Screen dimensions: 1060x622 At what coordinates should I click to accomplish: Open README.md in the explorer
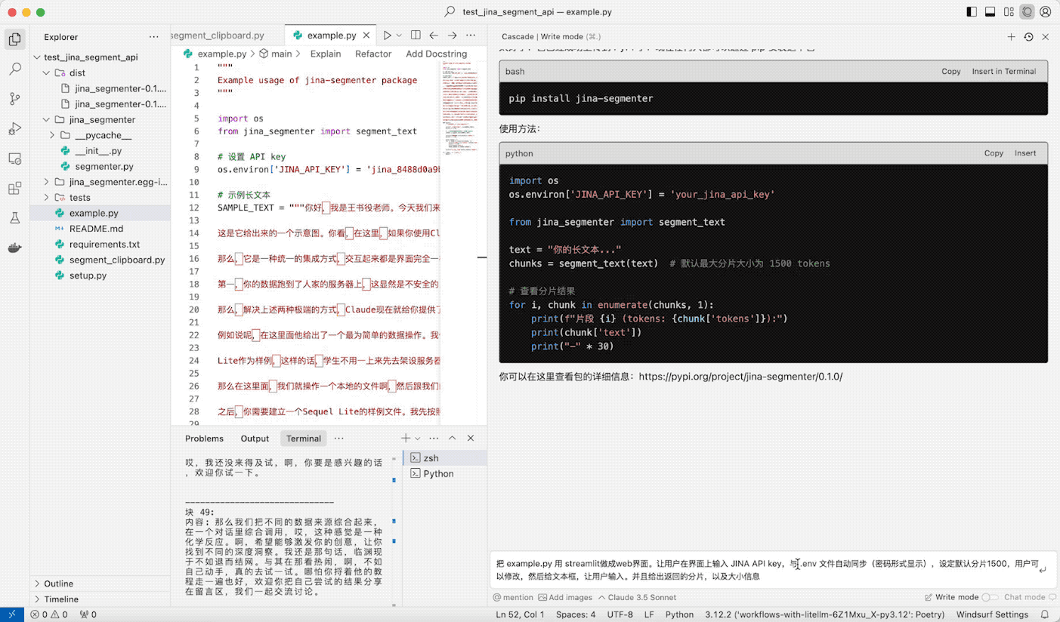click(x=96, y=229)
